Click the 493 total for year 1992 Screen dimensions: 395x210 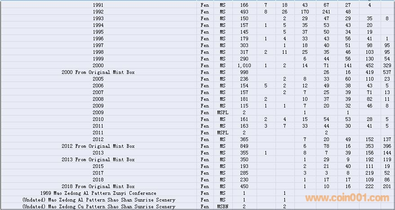(x=244, y=12)
